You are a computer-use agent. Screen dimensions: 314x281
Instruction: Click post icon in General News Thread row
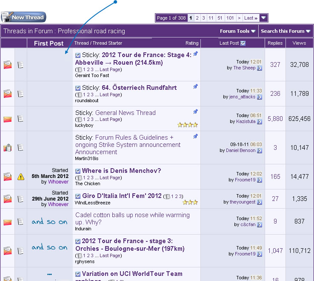20,118
